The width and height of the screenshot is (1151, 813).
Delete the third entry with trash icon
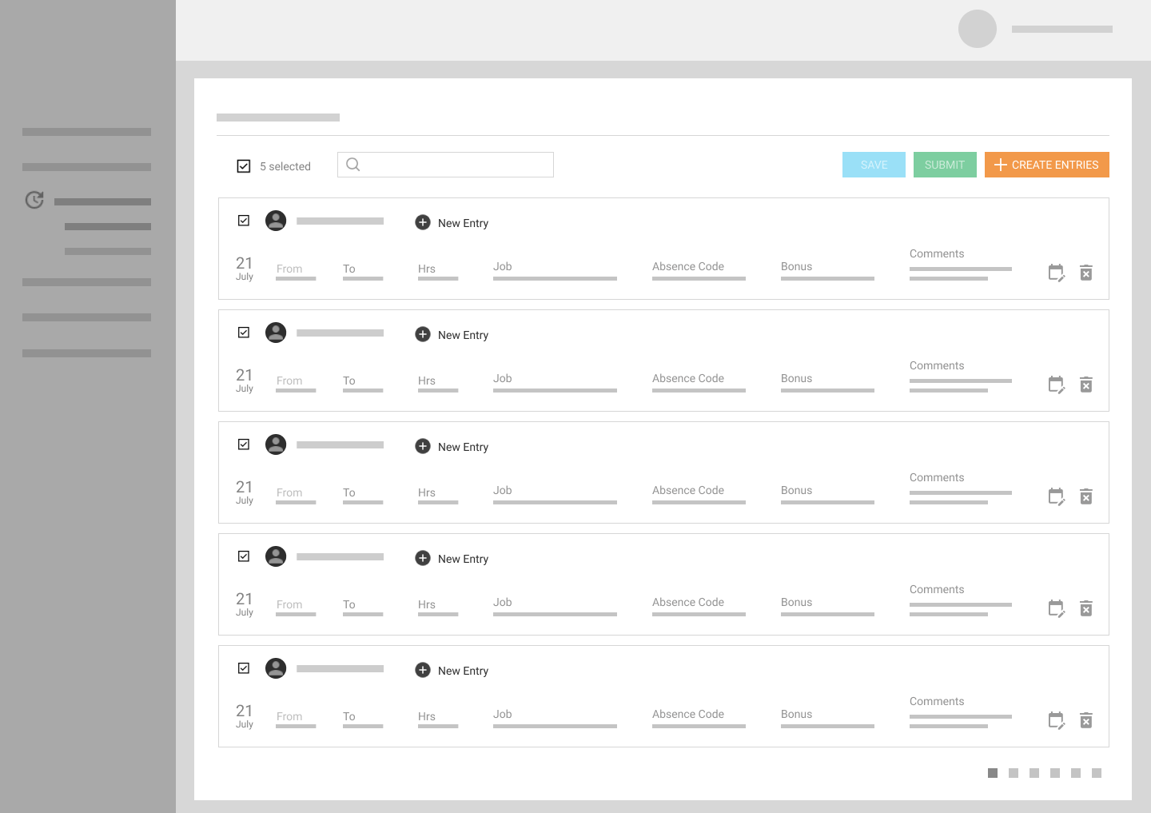(1086, 496)
